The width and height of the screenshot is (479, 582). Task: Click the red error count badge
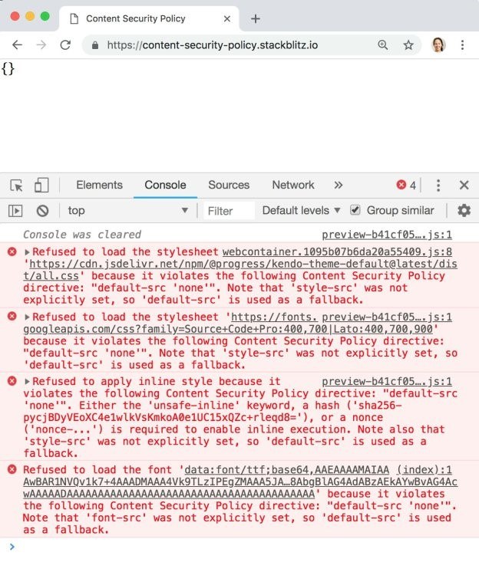click(406, 185)
